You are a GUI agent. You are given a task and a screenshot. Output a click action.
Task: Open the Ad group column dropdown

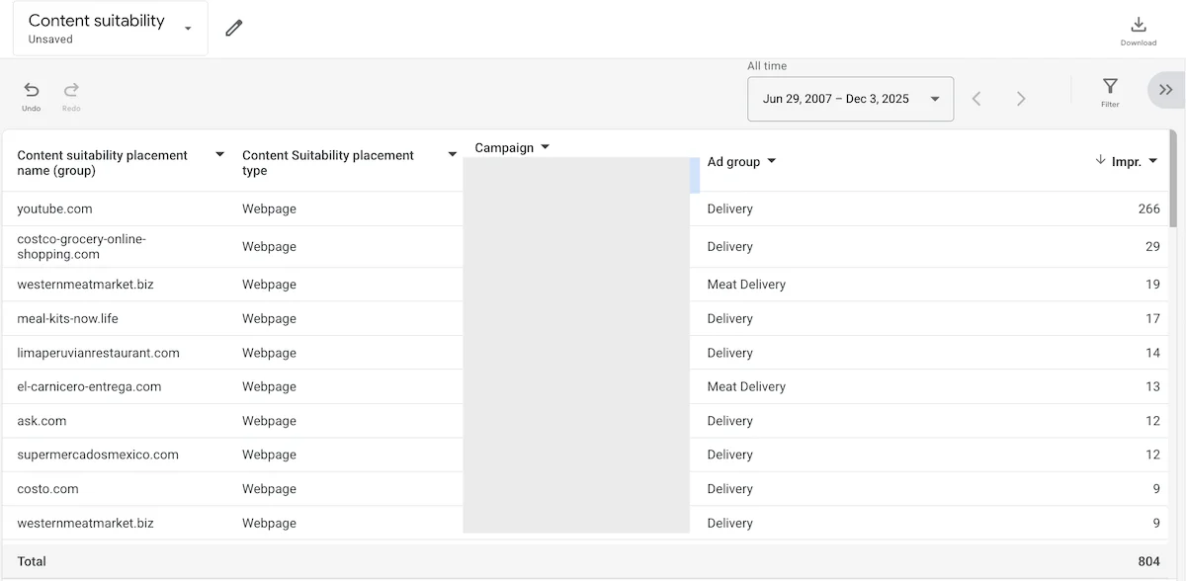(772, 162)
